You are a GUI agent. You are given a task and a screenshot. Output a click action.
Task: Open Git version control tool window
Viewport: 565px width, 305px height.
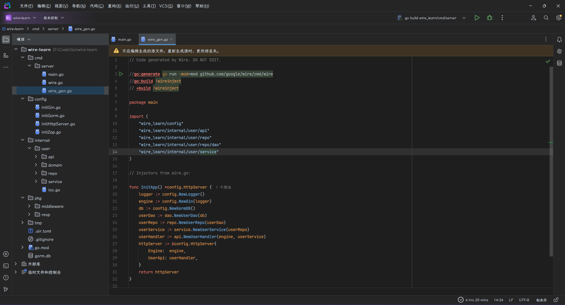(x=6, y=289)
